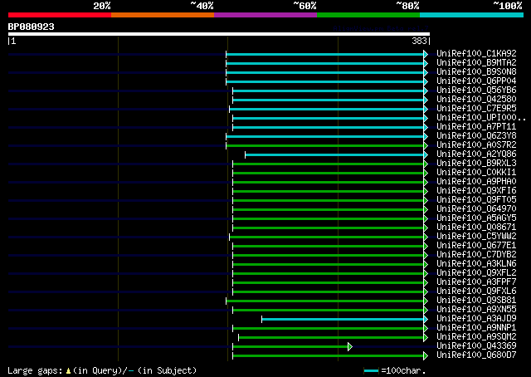This screenshot has width=531, height=377.
Task: Click the arrowhead ending UniRef100_Q680D7 alignment
Action: pyautogui.click(x=426, y=356)
